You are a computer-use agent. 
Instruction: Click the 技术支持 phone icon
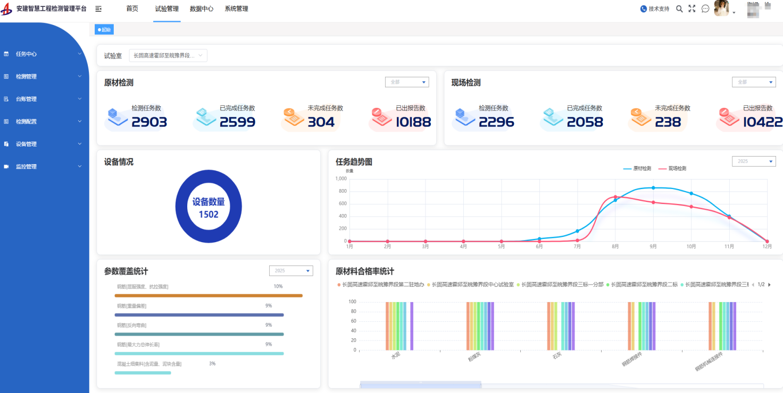tap(644, 9)
